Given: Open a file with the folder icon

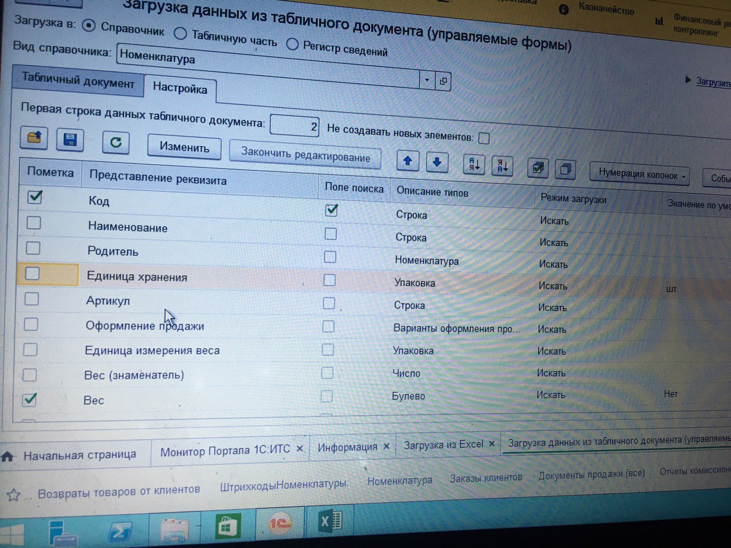Looking at the screenshot, I should tap(34, 138).
